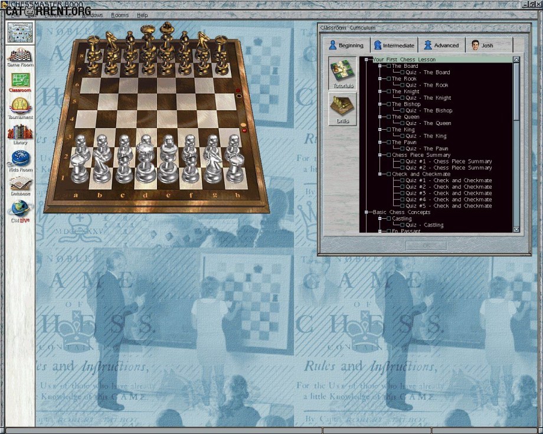Image resolution: width=543 pixels, height=434 pixels.
Task: Click the white rook on a1
Action: click(x=79, y=169)
